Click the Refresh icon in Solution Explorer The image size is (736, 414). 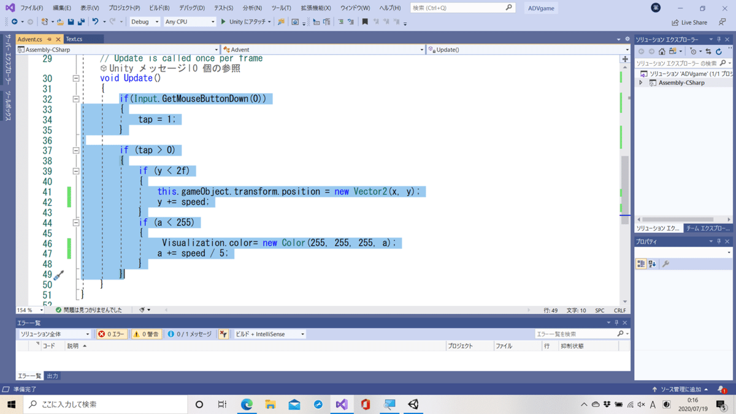[x=719, y=52]
